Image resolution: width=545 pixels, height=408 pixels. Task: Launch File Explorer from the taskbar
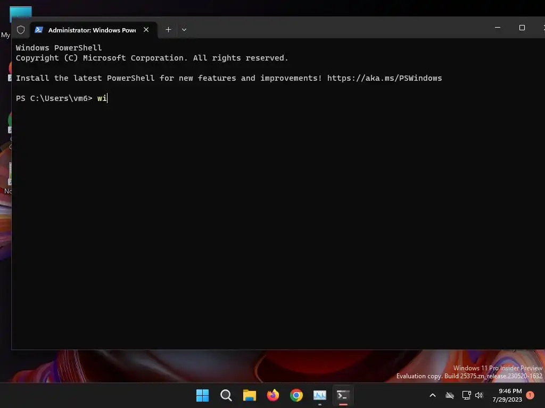pos(249,395)
